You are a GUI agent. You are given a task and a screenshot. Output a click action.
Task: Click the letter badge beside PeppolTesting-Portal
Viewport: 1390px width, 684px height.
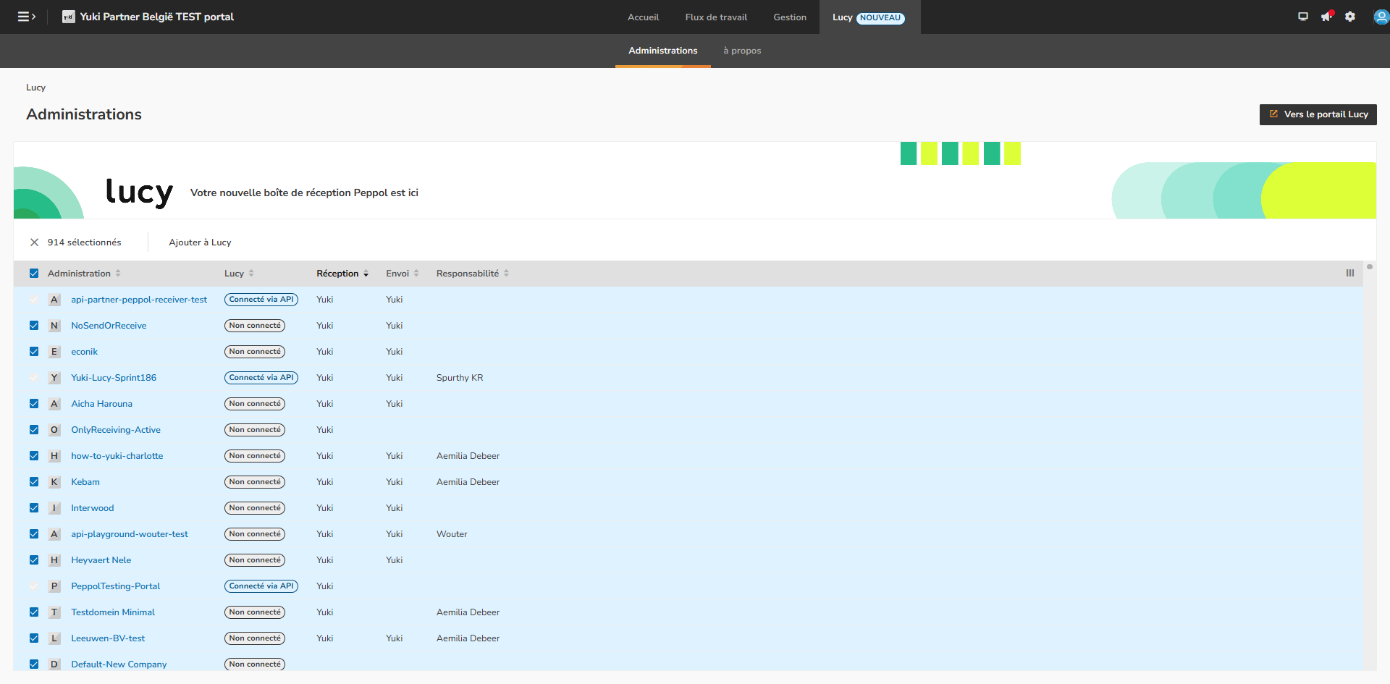click(x=54, y=586)
